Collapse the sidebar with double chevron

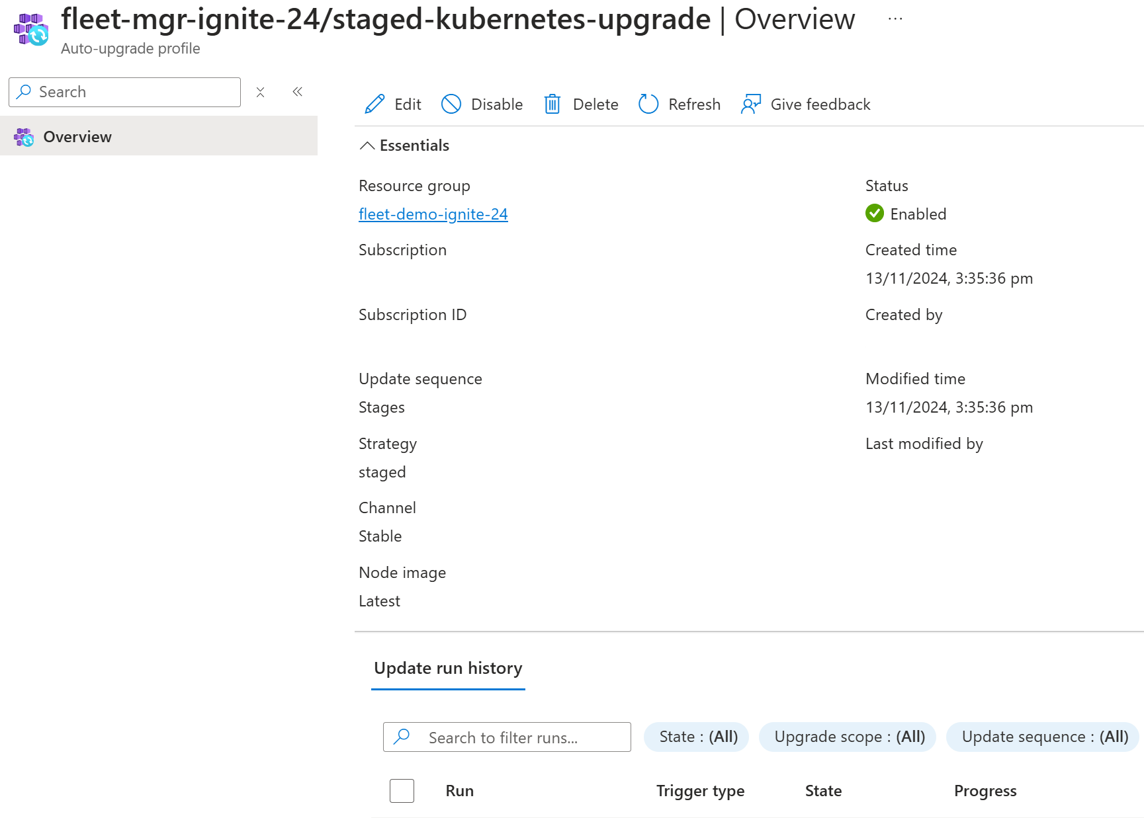coord(298,92)
